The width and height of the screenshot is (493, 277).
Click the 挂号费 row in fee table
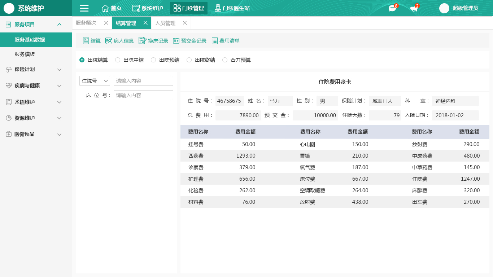coord(335,144)
